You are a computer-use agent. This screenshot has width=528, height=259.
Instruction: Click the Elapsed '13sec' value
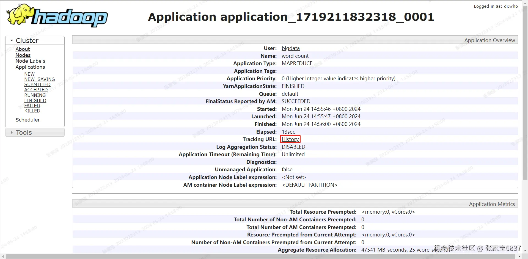tap(288, 132)
